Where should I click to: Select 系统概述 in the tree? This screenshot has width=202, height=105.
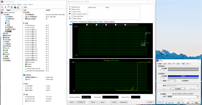point(10,17)
